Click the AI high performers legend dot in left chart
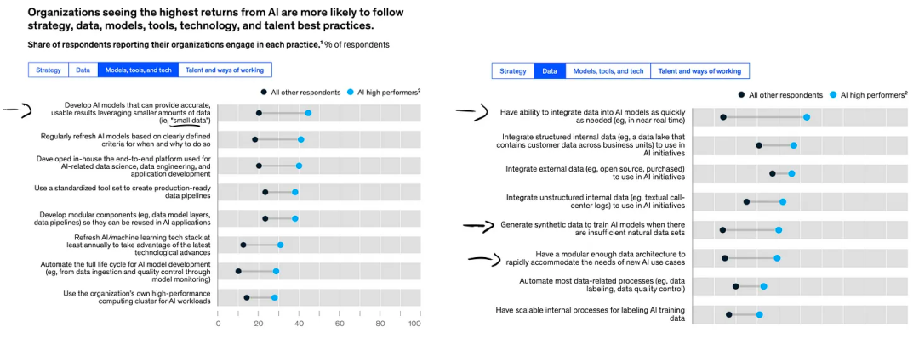Image resolution: width=919 pixels, height=338 pixels. tap(351, 92)
